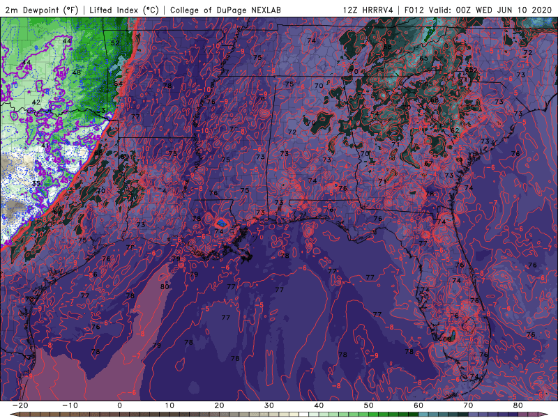Image resolution: width=558 pixels, height=418 pixels.
Task: Click the "80" dewpoint value in the Gulf
Action: [165, 286]
